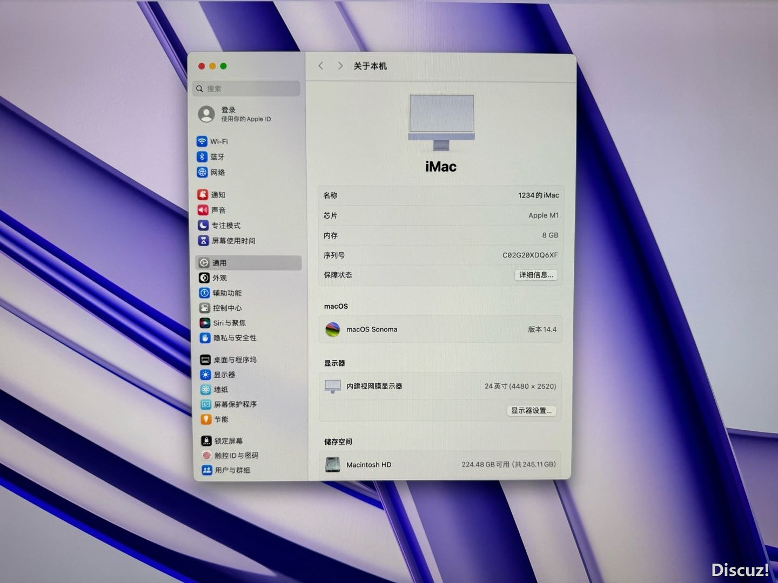Image resolution: width=778 pixels, height=583 pixels.
Task: Click the Macintosh HD disk icon
Action: tap(333, 464)
